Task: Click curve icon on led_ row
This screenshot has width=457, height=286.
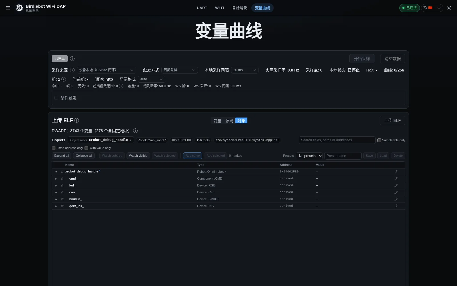Action: click(x=396, y=185)
